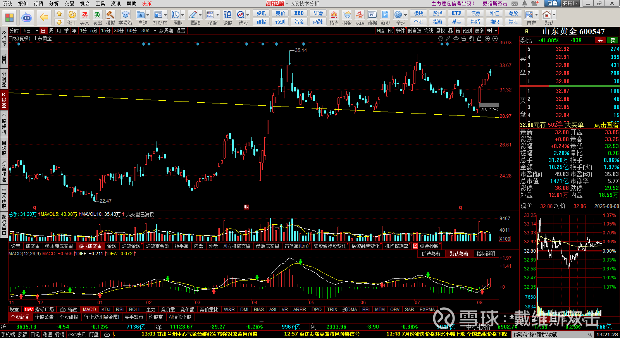Click the red 买 button beside 委比
Viewport: 620px width, 339px height.
(x=601, y=40)
